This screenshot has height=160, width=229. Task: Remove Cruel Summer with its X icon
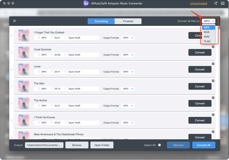click(213, 47)
